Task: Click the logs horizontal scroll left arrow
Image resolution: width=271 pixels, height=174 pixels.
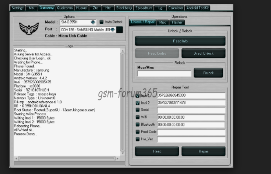Action: [16, 158]
